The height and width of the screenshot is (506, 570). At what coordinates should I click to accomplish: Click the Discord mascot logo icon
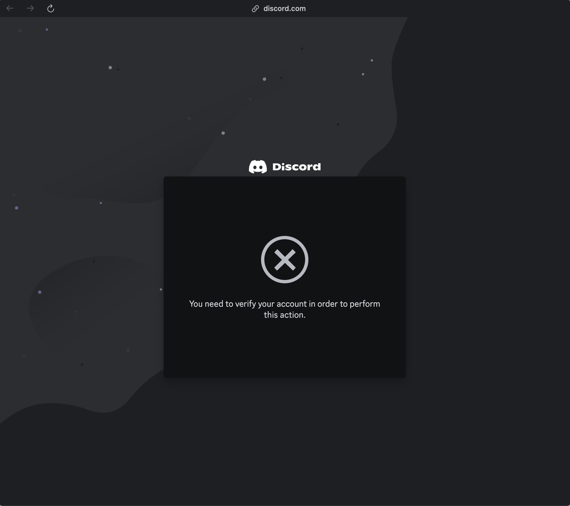(x=258, y=167)
